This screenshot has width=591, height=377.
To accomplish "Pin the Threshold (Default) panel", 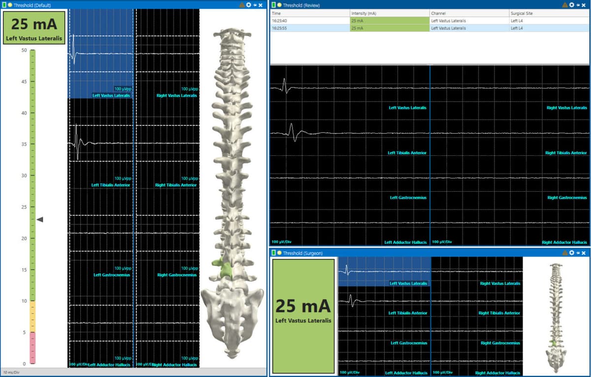I will click(x=255, y=4).
